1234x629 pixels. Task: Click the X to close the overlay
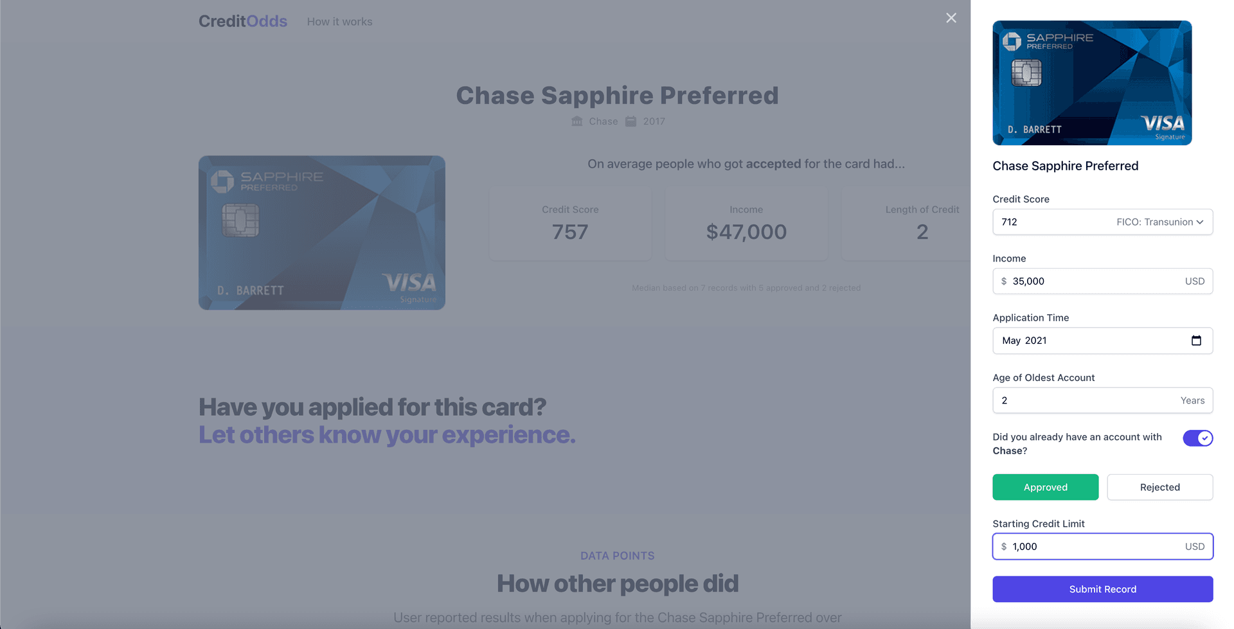point(951,17)
